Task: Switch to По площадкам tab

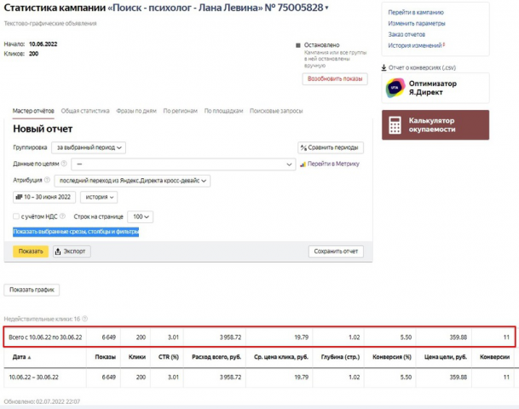Action: click(223, 111)
